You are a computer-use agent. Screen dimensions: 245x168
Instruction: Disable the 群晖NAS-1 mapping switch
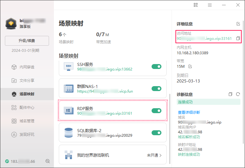tap(156, 89)
